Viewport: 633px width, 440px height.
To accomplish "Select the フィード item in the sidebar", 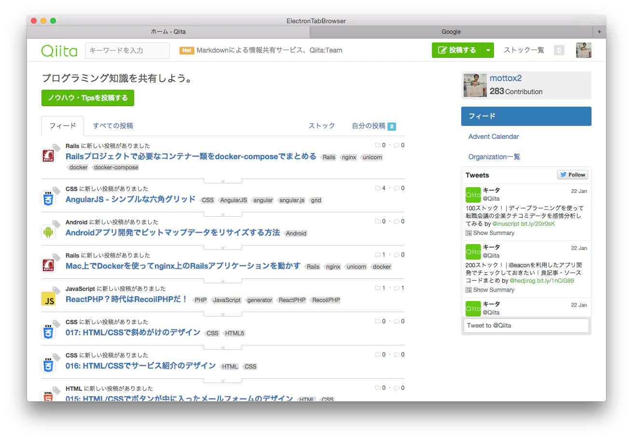I will point(526,116).
